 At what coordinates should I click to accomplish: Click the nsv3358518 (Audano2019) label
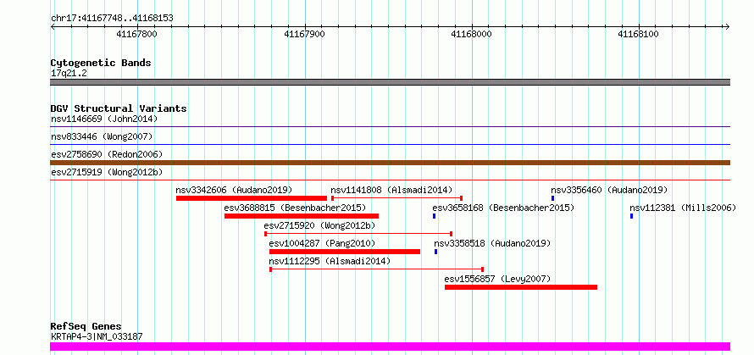(492, 243)
